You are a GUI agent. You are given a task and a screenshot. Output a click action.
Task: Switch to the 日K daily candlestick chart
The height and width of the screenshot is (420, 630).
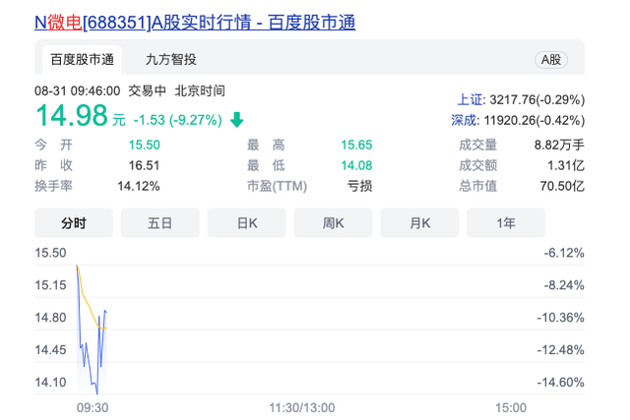[x=247, y=223]
